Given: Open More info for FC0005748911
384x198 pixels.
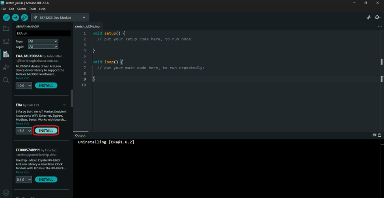Looking at the screenshot, I should (22, 172).
